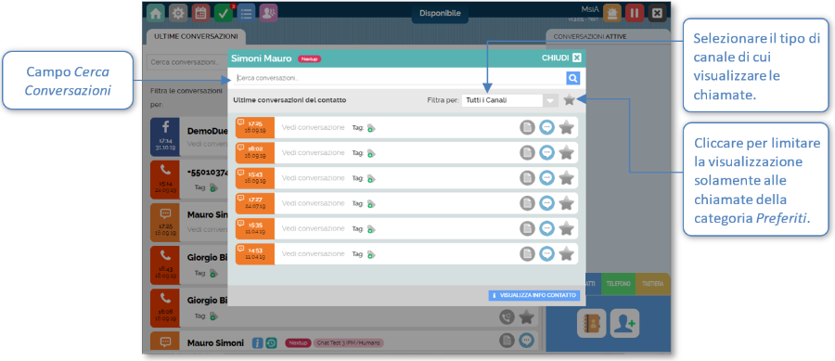
Task: Click the document icon on 17:25 16.09.19 row
Action: 527,127
